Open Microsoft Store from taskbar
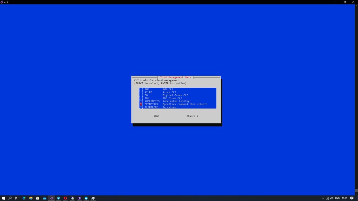This screenshot has width=358, height=201. coord(38,198)
